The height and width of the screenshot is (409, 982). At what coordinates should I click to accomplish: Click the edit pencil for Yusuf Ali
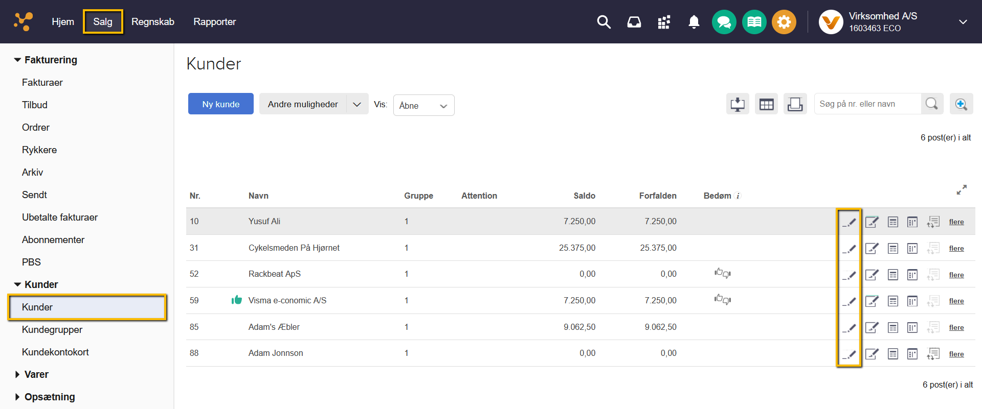849,222
